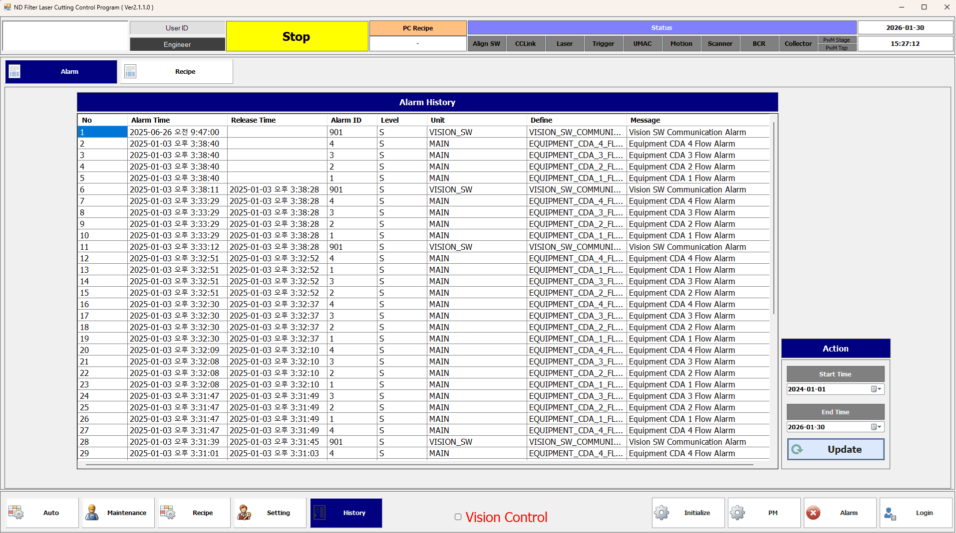Switch to the Recipe tab at top
956x533 pixels.
pos(177,72)
